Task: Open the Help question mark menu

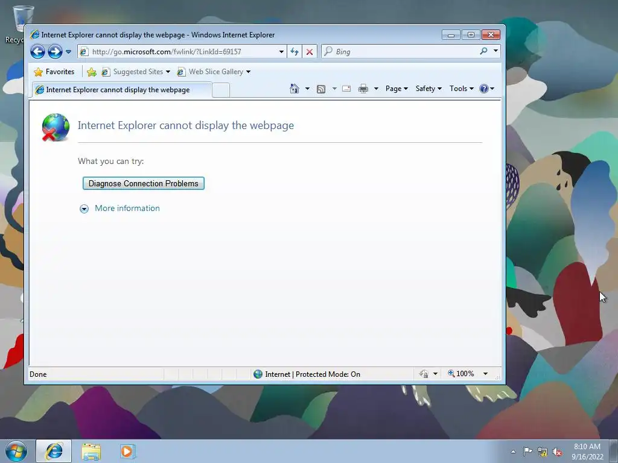Action: click(486, 89)
